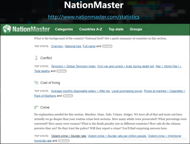Show the 29 more conflict stats

62,71
